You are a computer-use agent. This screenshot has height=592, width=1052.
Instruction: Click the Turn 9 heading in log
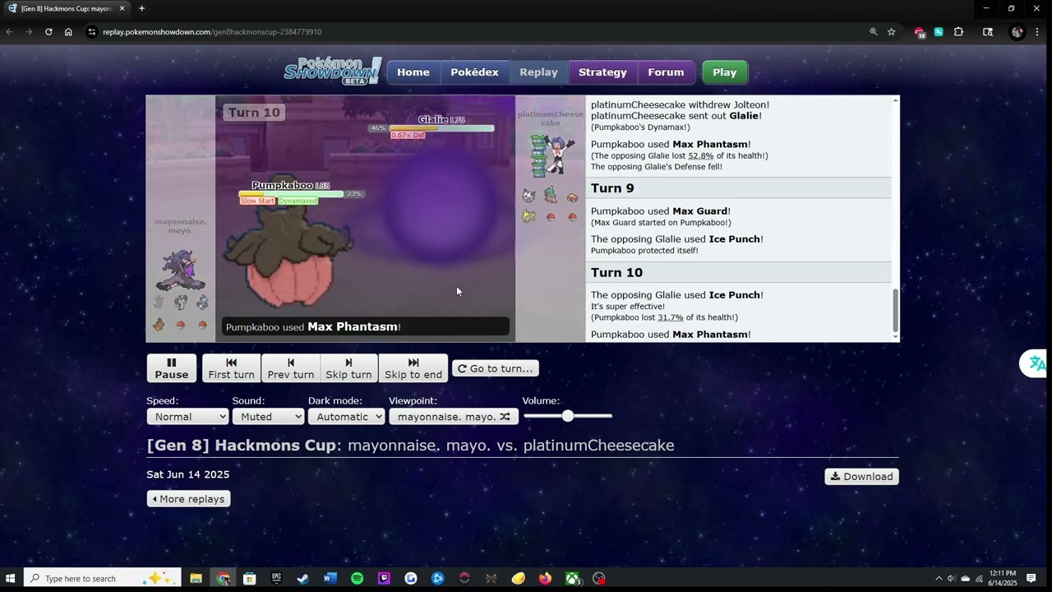click(x=612, y=188)
